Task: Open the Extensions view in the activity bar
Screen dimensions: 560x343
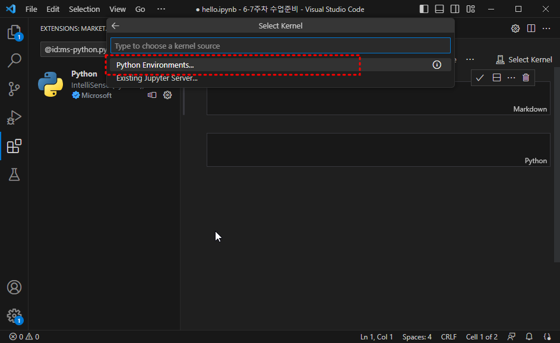Action: [x=14, y=145]
